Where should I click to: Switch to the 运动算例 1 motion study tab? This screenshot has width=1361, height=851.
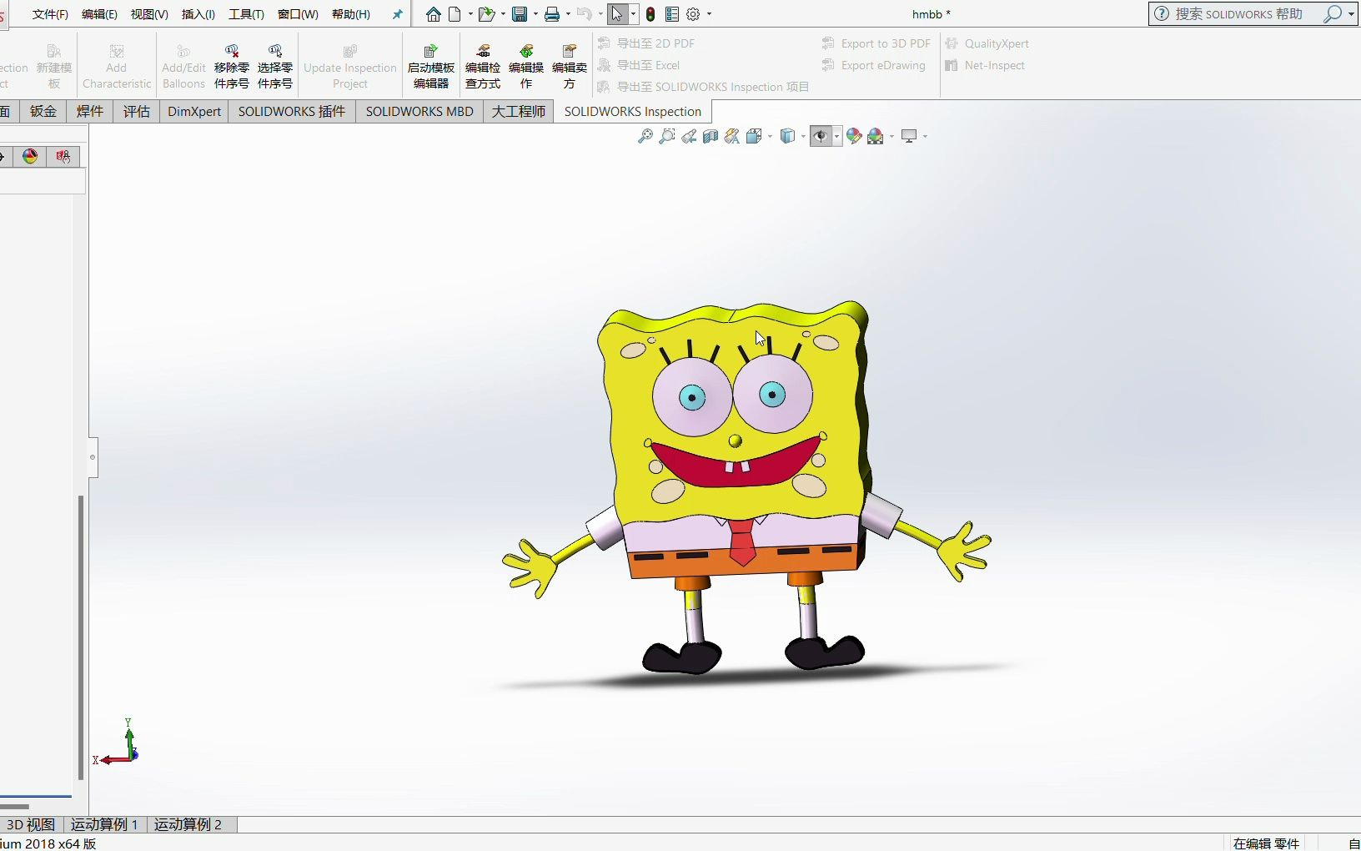pos(104,824)
